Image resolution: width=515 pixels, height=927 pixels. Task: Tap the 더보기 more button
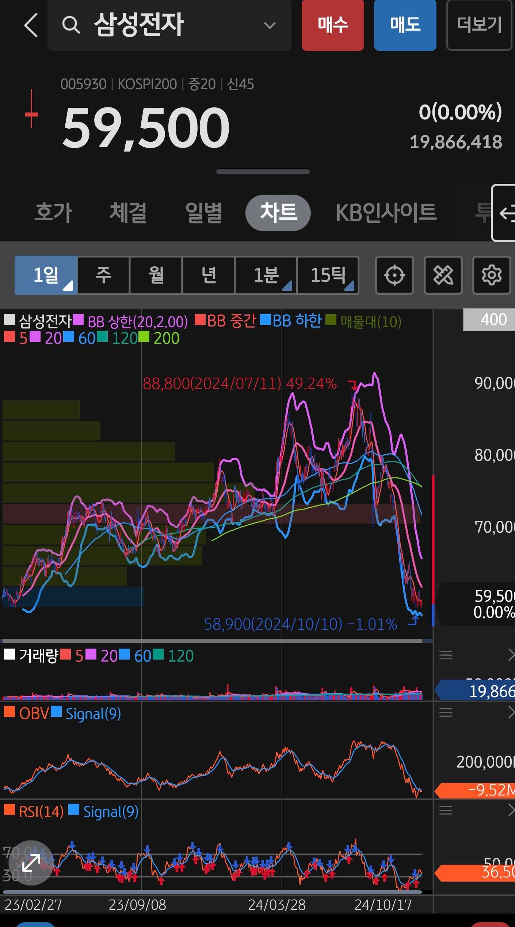[x=479, y=25]
